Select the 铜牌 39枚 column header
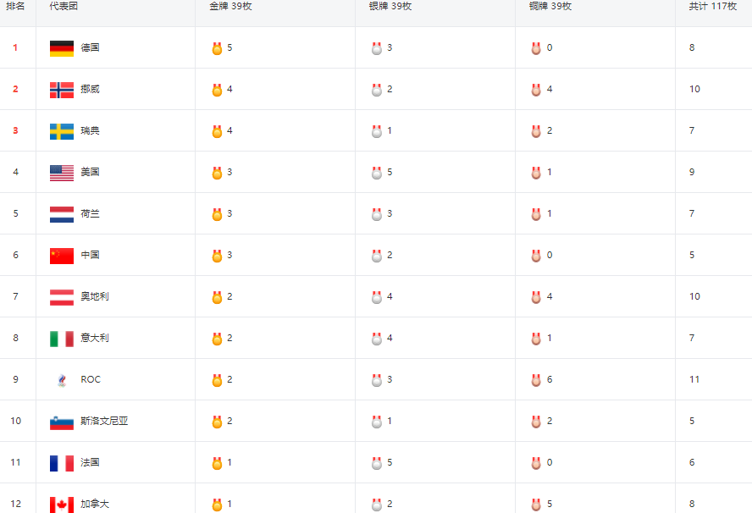 coord(550,6)
